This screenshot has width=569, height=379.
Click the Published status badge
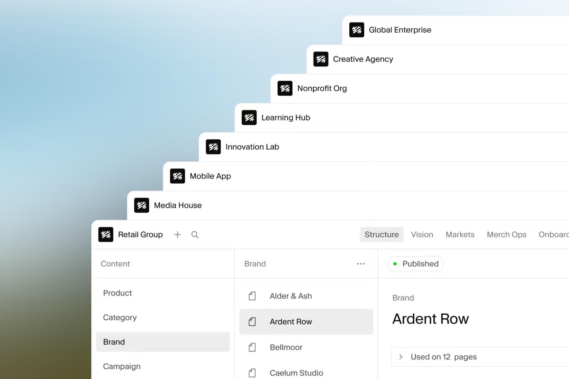click(x=415, y=264)
